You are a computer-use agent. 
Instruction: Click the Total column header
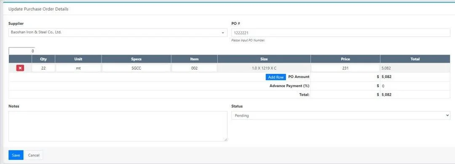pyautogui.click(x=415, y=59)
